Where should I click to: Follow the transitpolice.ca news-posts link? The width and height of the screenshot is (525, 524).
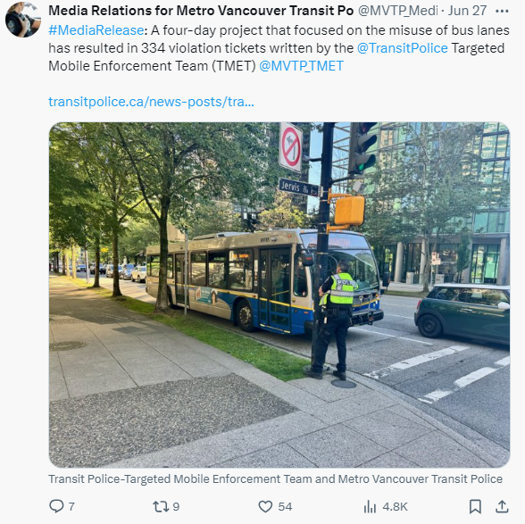152,102
